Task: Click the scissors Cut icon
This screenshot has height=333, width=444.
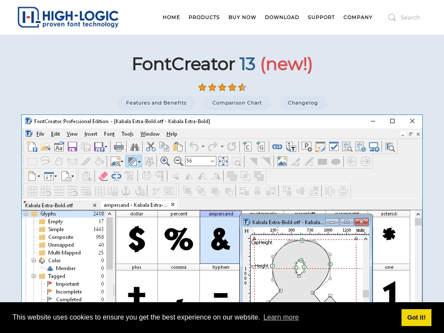Action: 150,147
